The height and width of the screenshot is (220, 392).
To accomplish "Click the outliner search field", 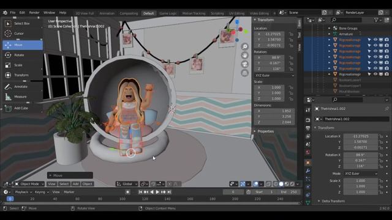I will [x=347, y=20].
